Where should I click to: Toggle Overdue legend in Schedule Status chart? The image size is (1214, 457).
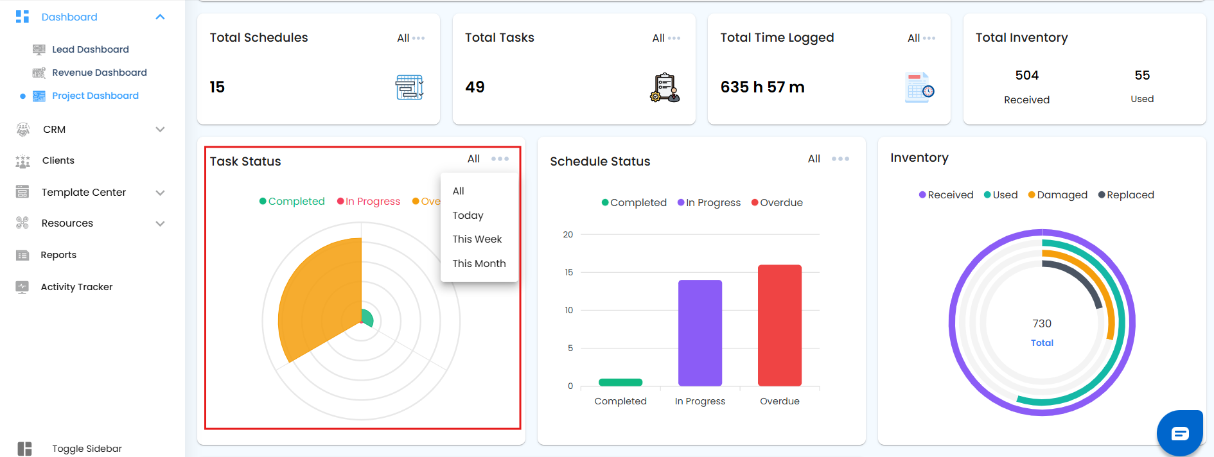pos(777,202)
